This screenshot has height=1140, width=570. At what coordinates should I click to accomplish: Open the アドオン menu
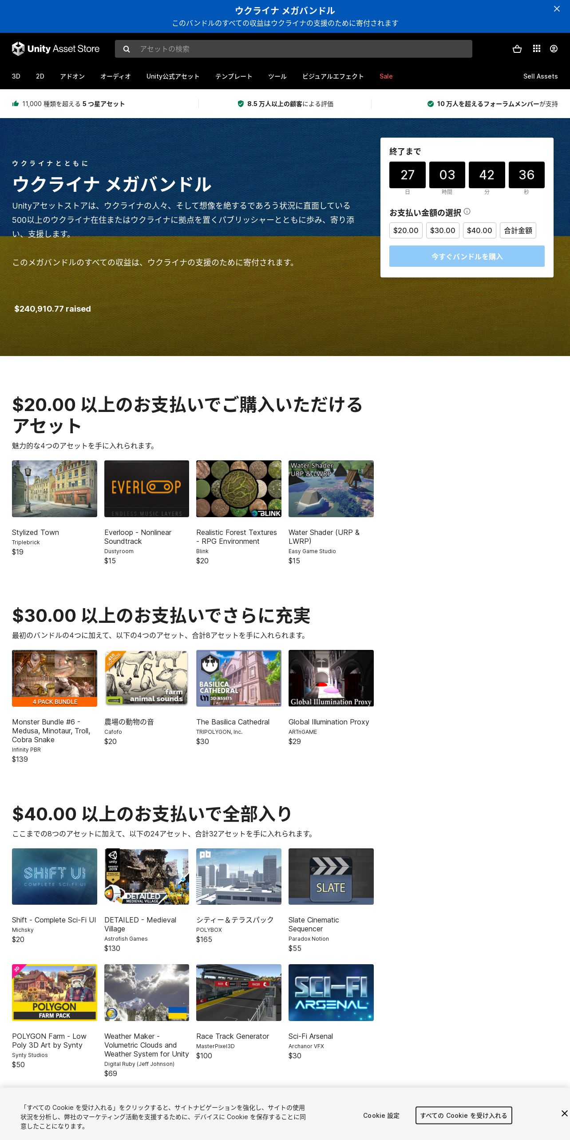pyautogui.click(x=72, y=76)
